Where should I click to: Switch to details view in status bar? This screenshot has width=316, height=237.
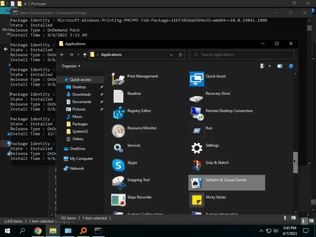click(287, 218)
